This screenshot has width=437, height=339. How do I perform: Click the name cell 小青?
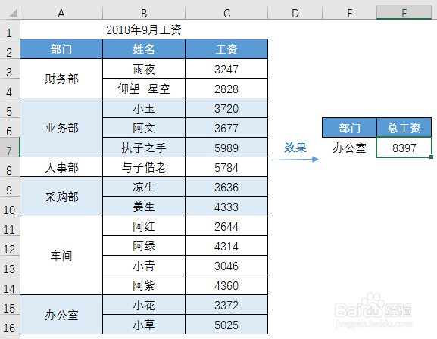pyautogui.click(x=144, y=266)
